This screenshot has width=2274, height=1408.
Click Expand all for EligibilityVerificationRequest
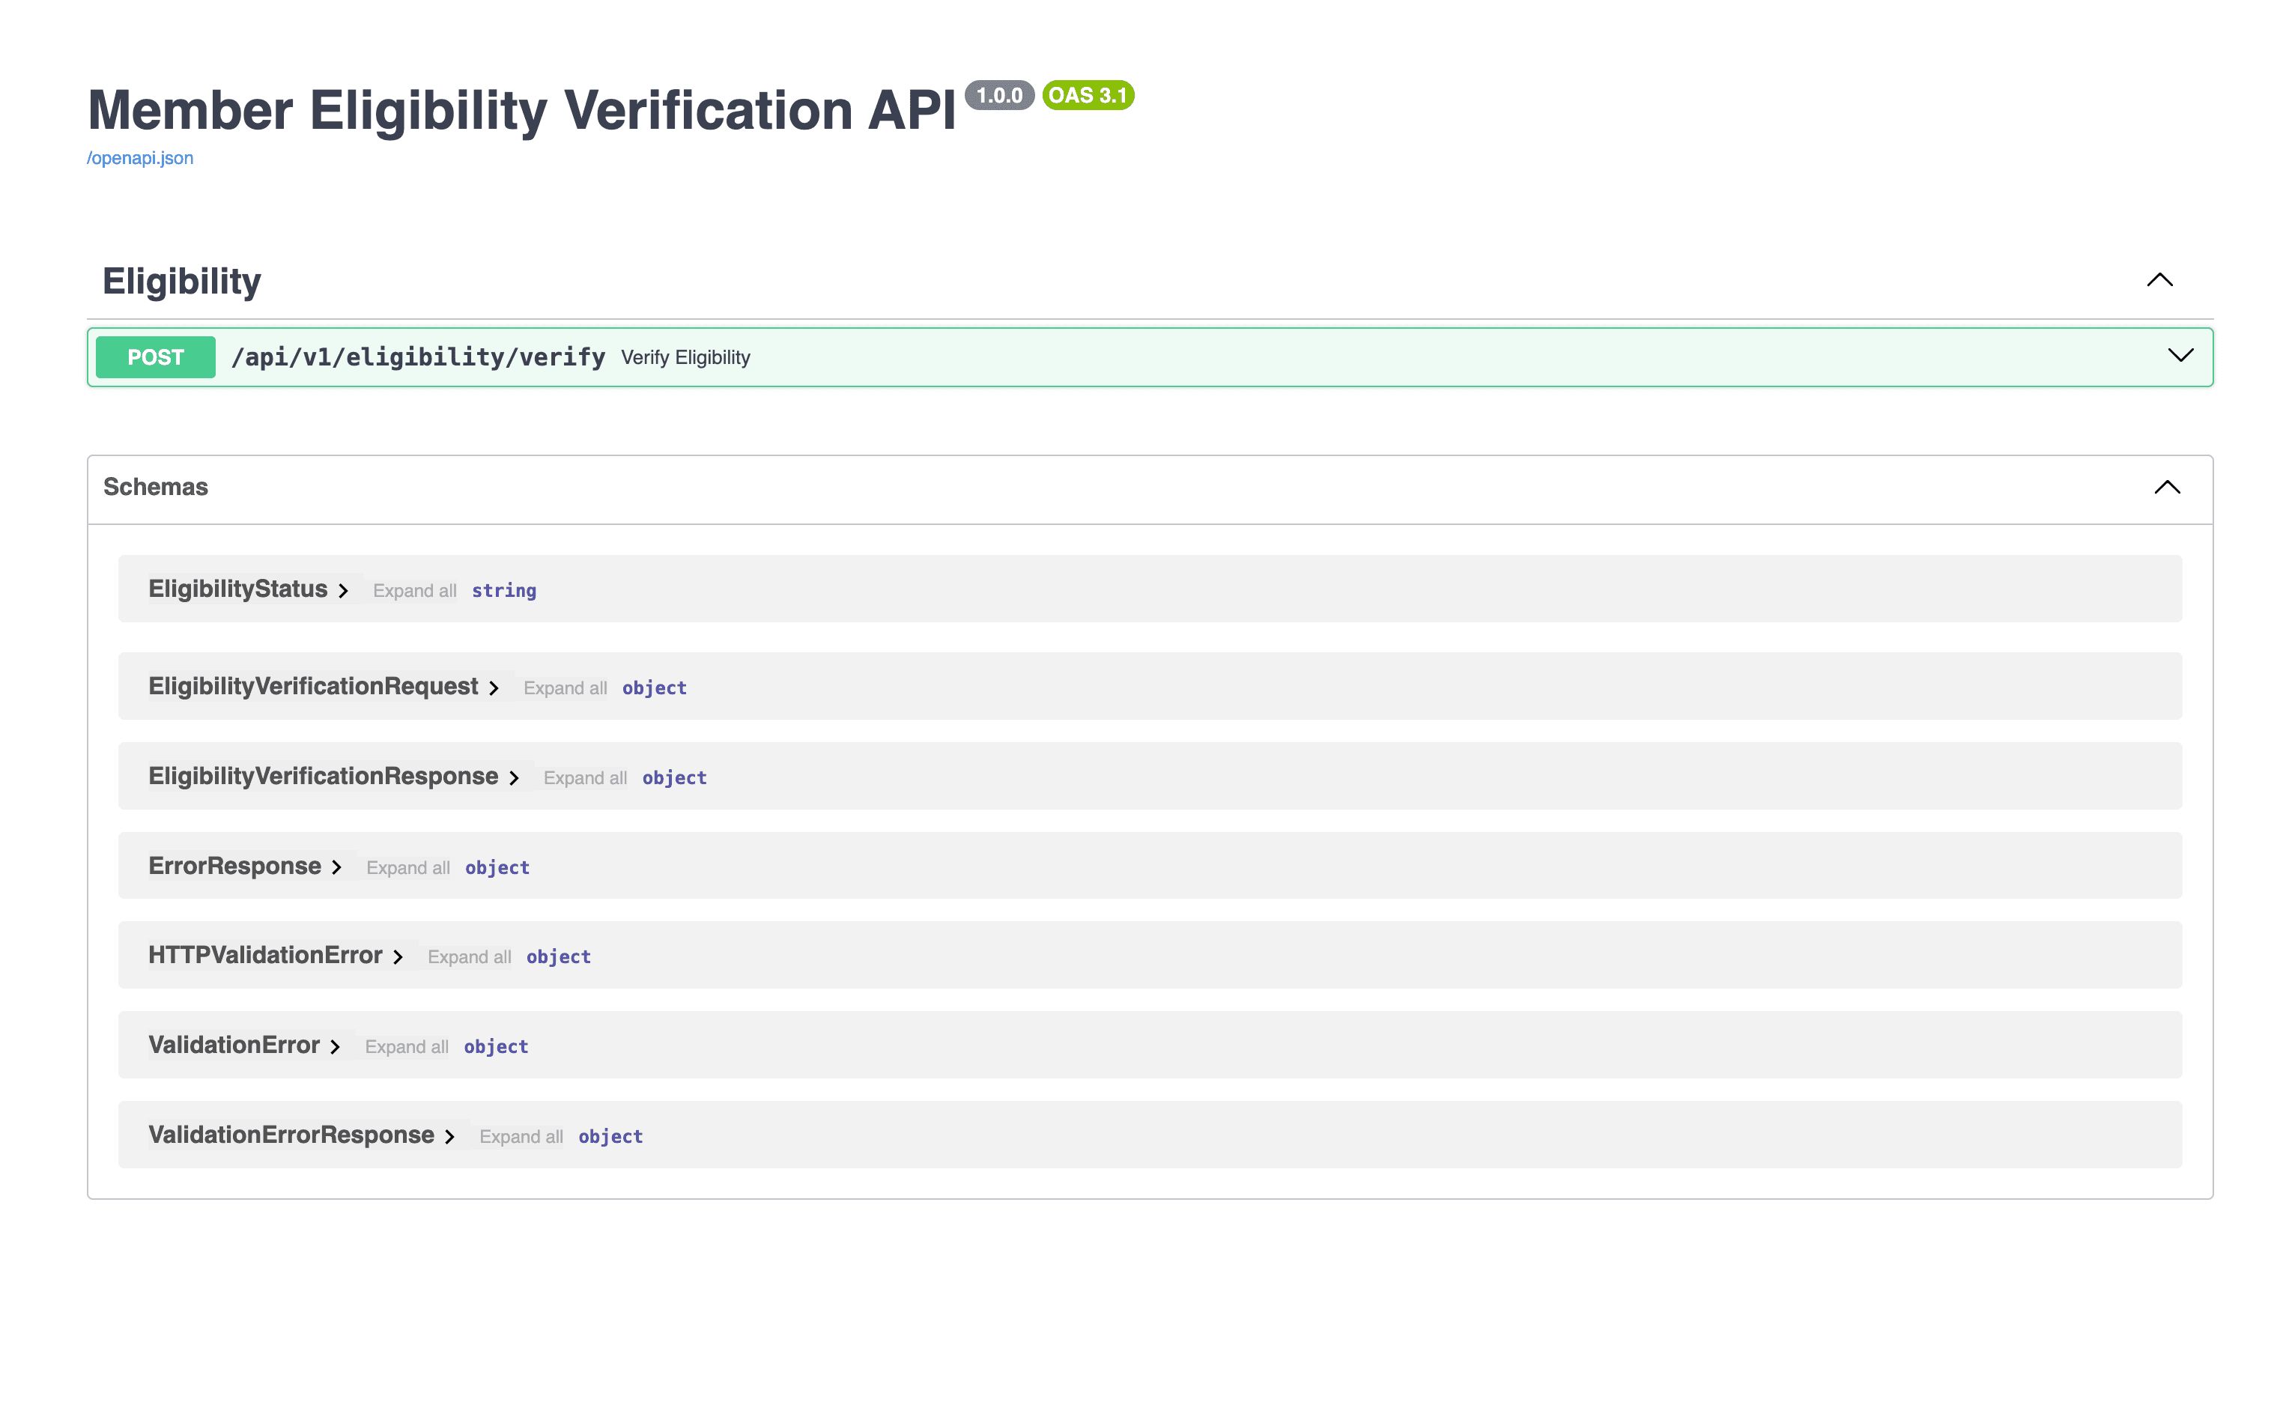(566, 689)
